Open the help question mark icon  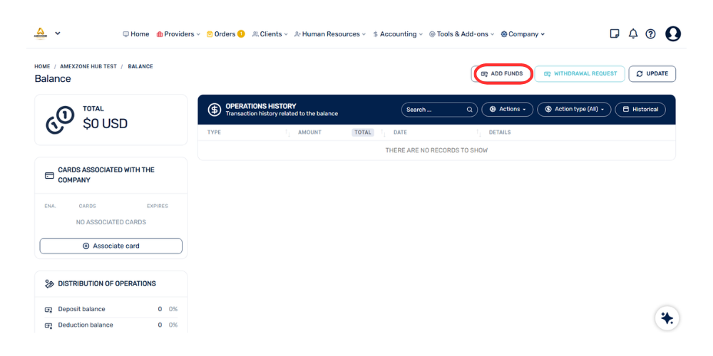651,33
